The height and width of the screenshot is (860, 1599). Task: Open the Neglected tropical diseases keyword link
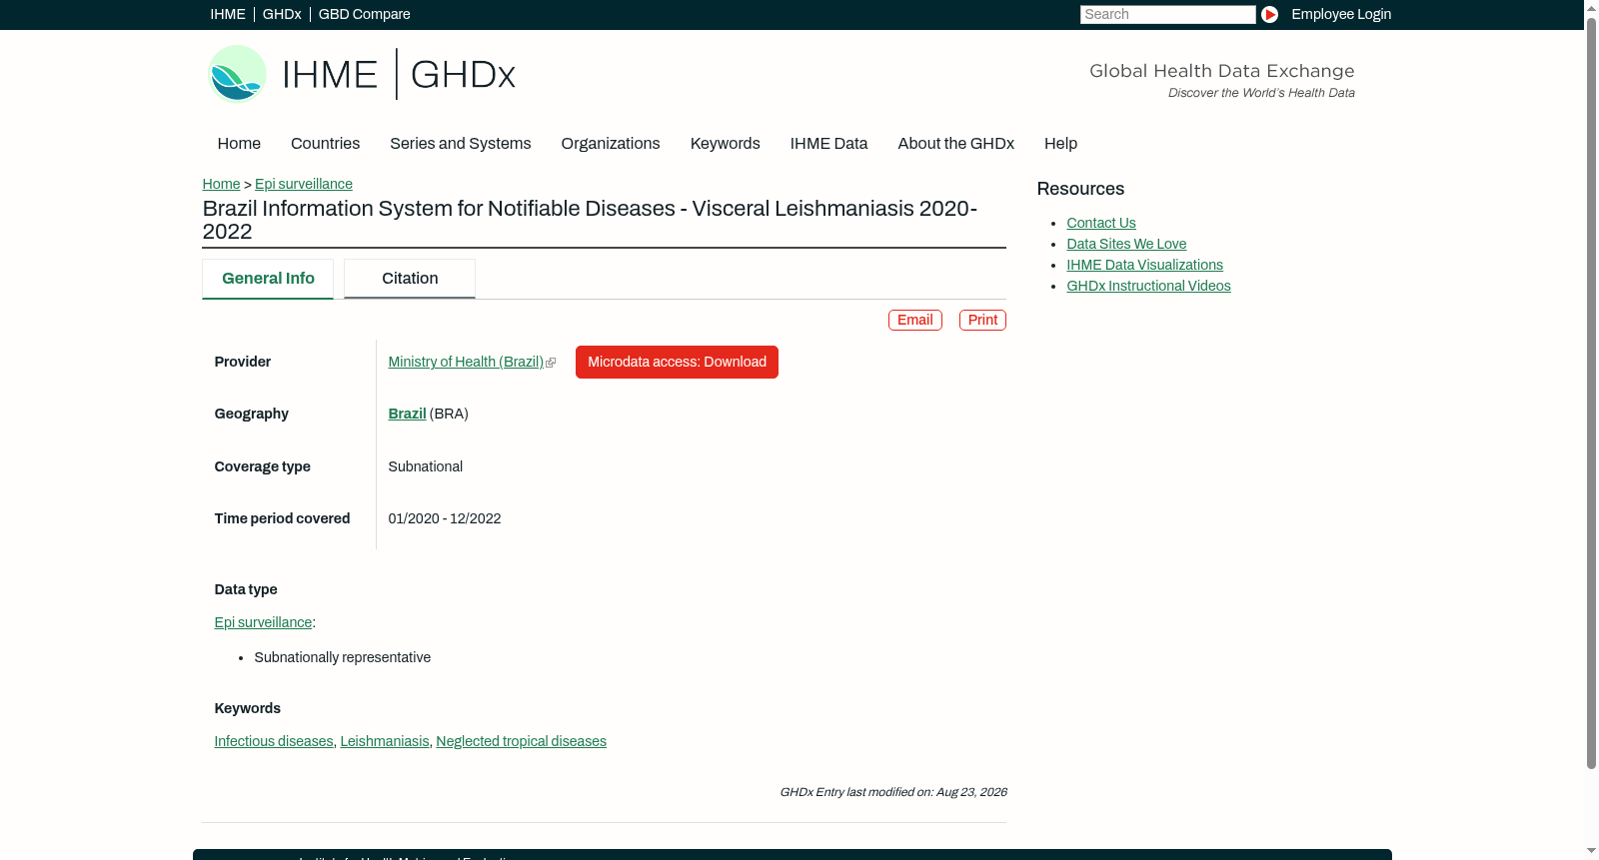click(521, 741)
